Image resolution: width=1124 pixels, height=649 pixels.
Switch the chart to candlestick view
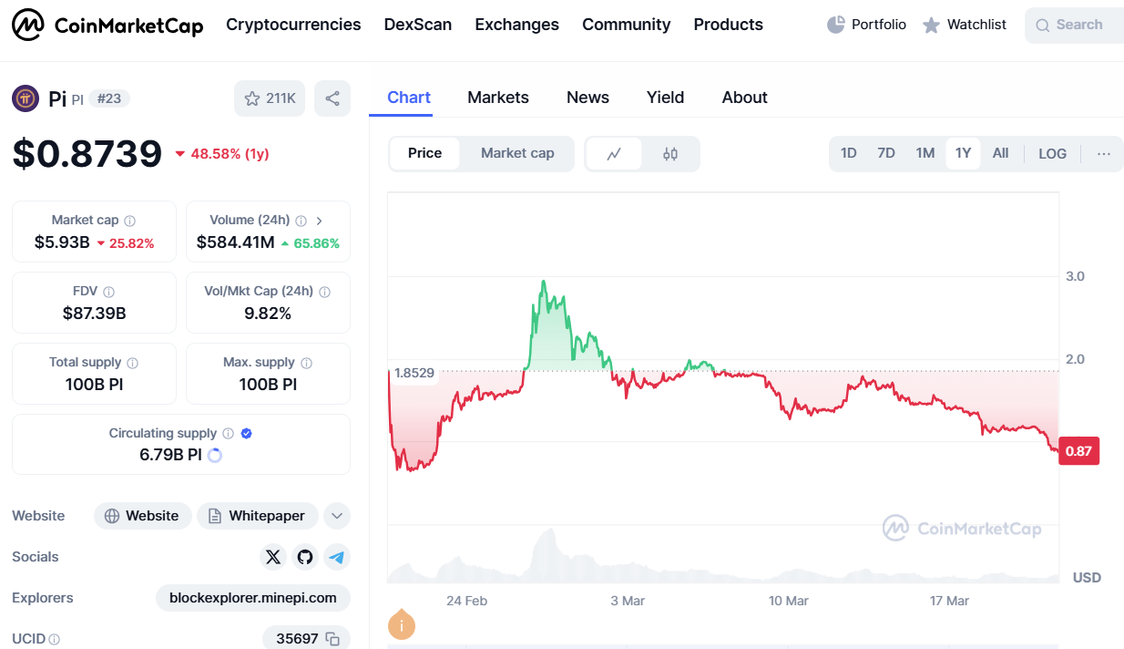671,153
